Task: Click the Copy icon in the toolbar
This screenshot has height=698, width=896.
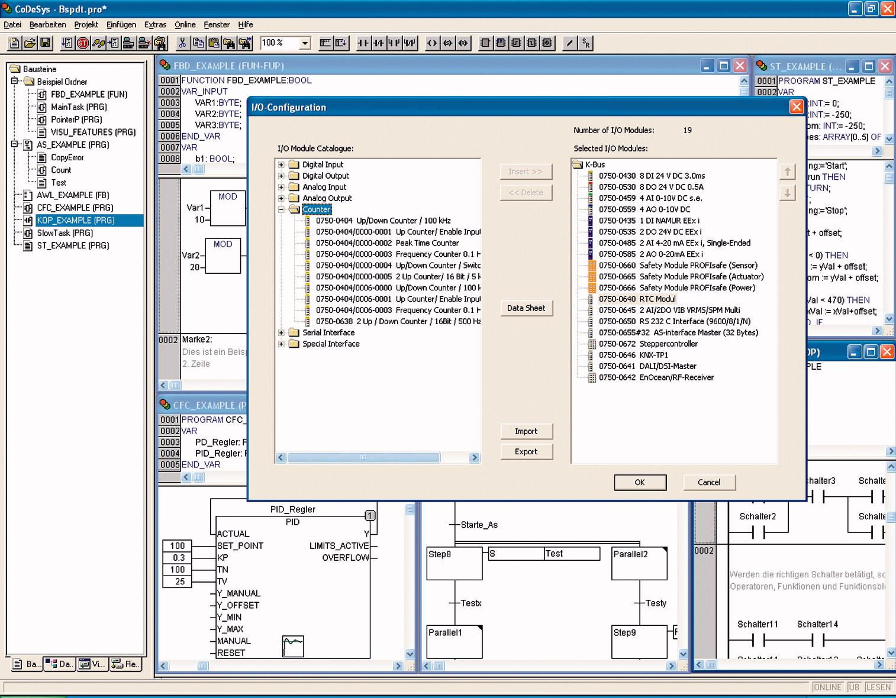Action: (x=198, y=43)
